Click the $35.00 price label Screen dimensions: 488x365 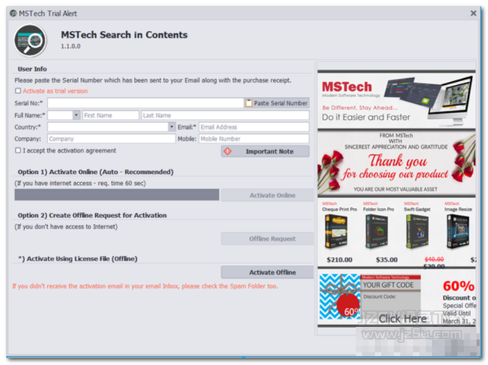tap(386, 260)
